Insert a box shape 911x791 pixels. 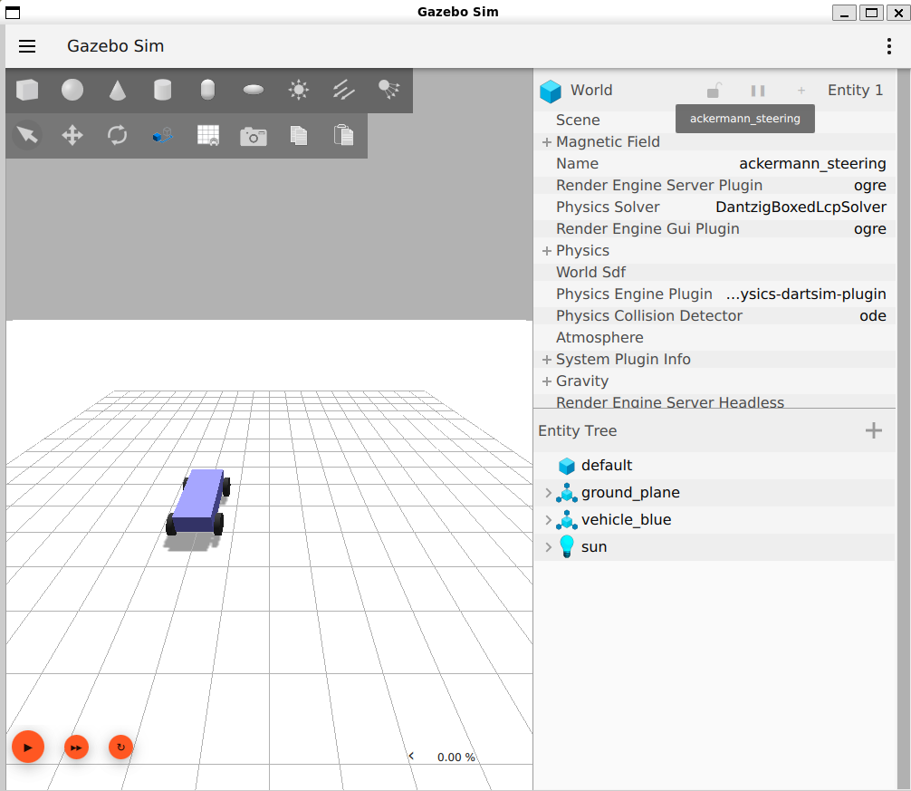tap(27, 90)
